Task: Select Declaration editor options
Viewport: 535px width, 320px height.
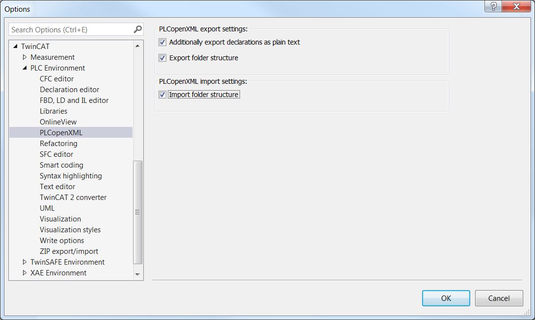Action: tap(69, 90)
